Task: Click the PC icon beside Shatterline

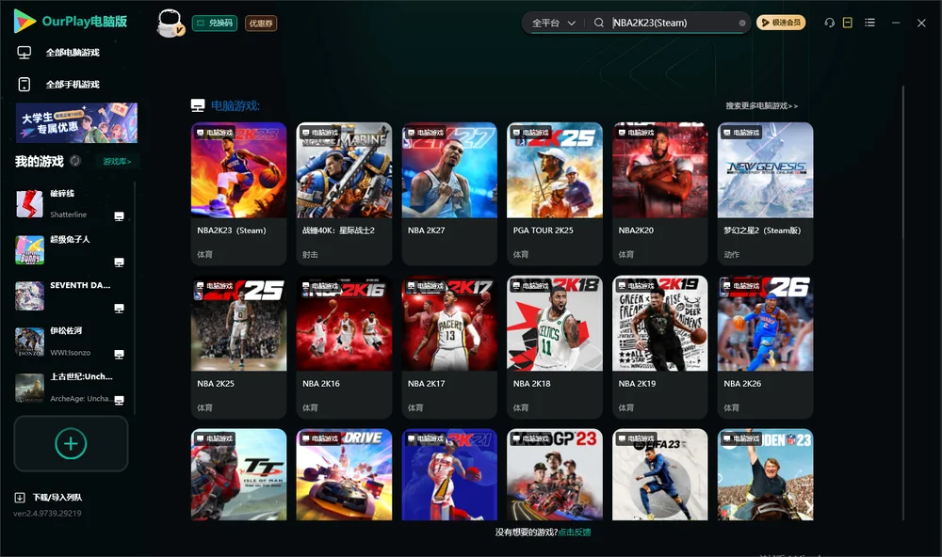Action: [119, 216]
